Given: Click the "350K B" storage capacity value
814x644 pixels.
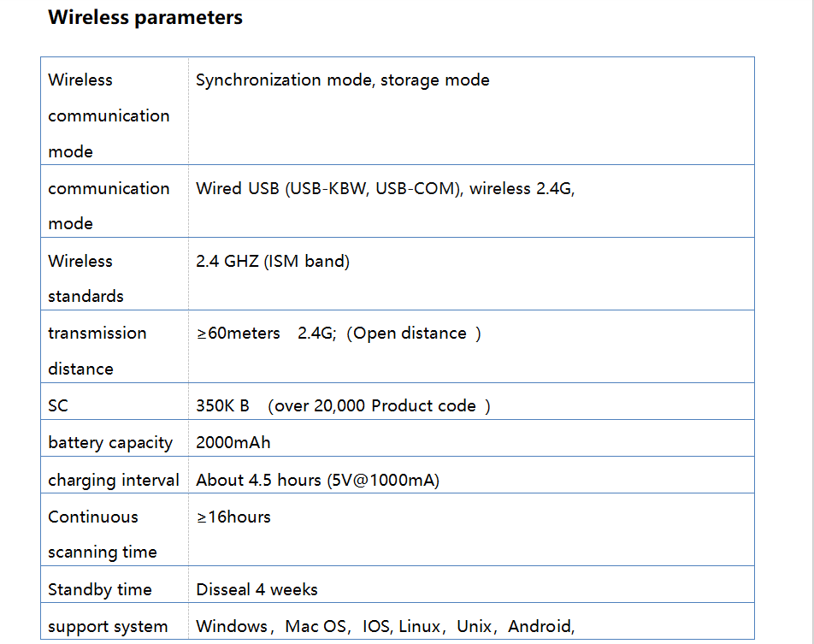Looking at the screenshot, I should click(x=222, y=406).
